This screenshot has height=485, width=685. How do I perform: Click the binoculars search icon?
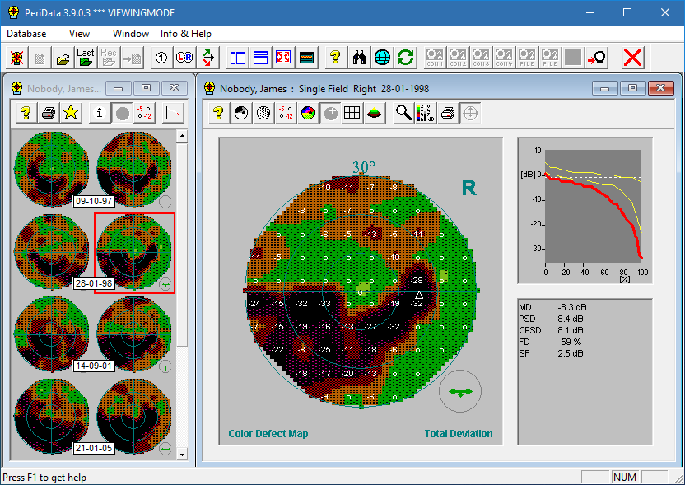[360, 58]
